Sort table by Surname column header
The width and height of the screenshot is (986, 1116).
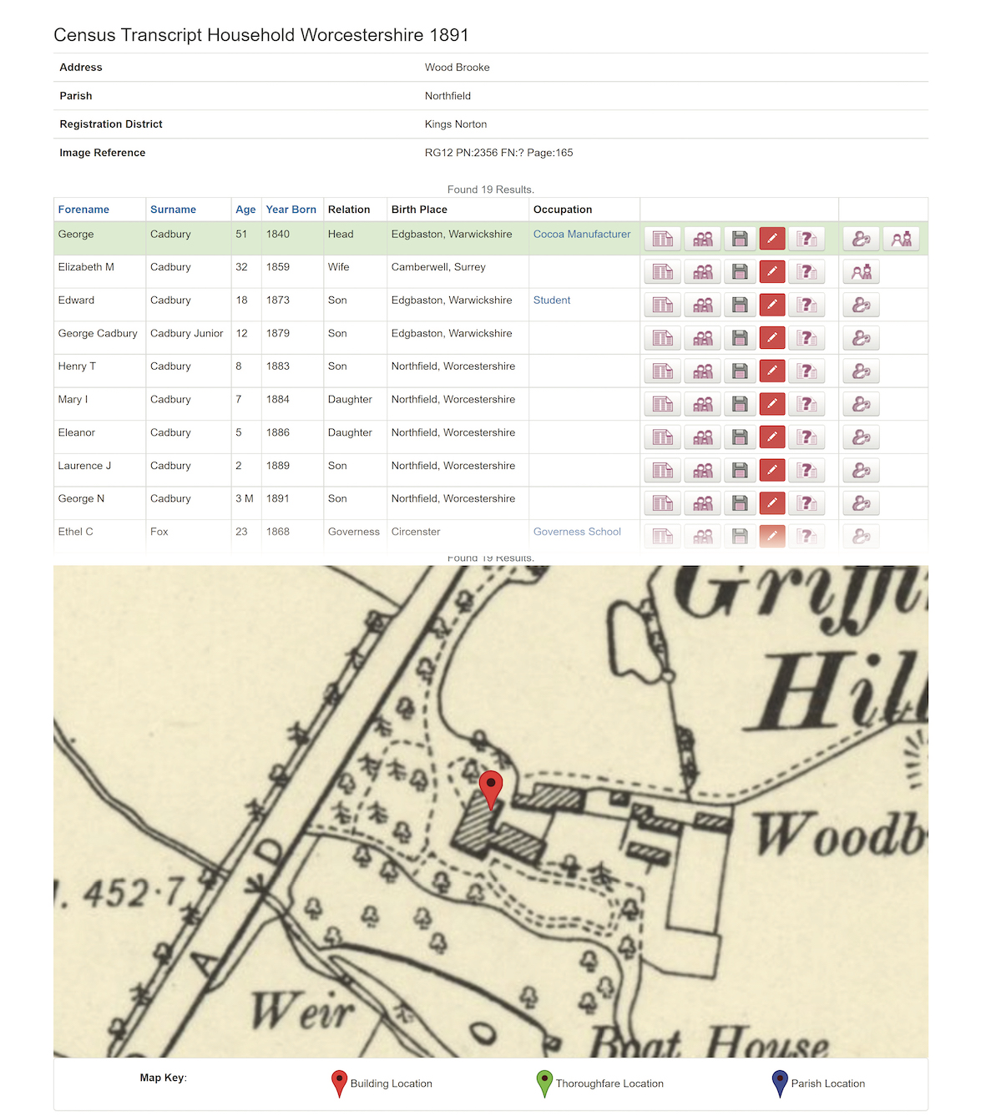tap(173, 210)
